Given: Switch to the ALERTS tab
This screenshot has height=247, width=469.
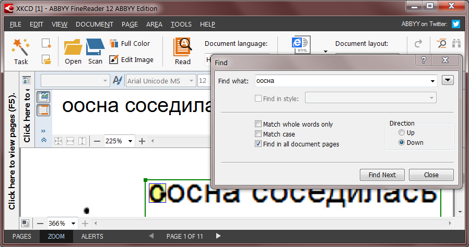Looking at the screenshot, I should point(92,236).
